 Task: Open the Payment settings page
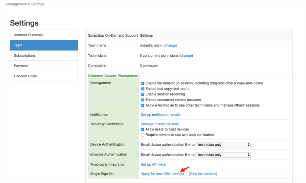pos(21,66)
